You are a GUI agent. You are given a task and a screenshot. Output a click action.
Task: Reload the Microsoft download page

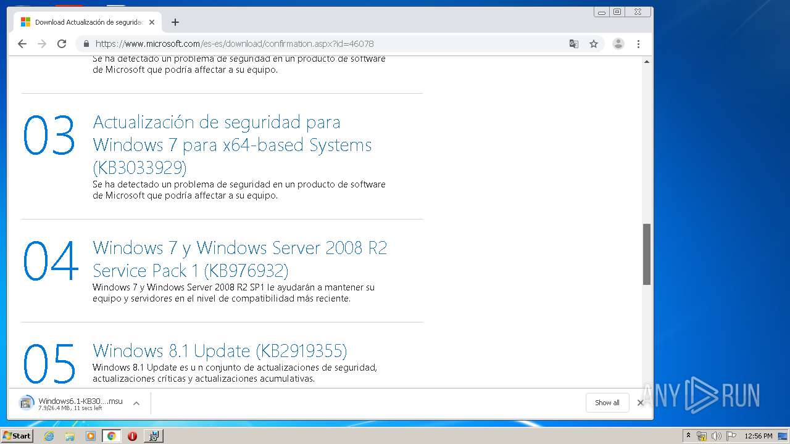pyautogui.click(x=62, y=44)
